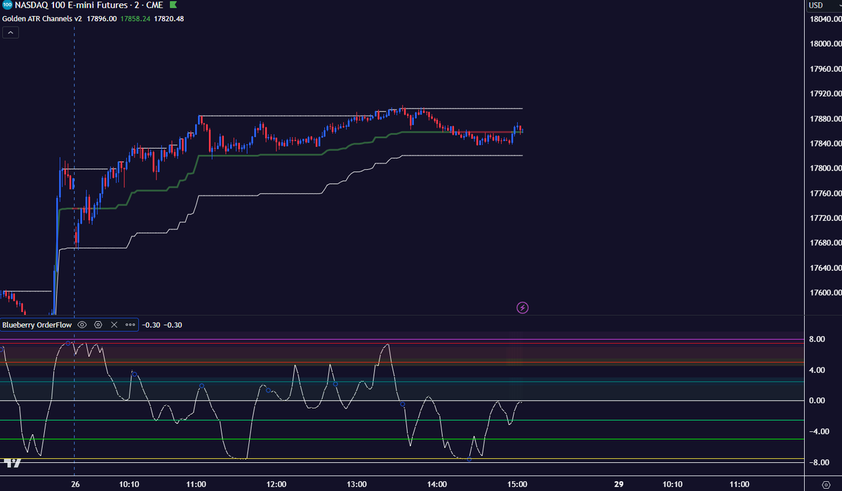This screenshot has width=842, height=491.
Task: Click the 12:00 time axis label
Action: click(x=276, y=484)
